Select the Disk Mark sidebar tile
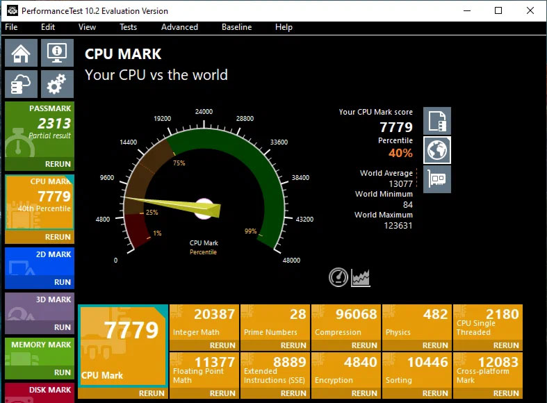The image size is (547, 403). [40, 393]
